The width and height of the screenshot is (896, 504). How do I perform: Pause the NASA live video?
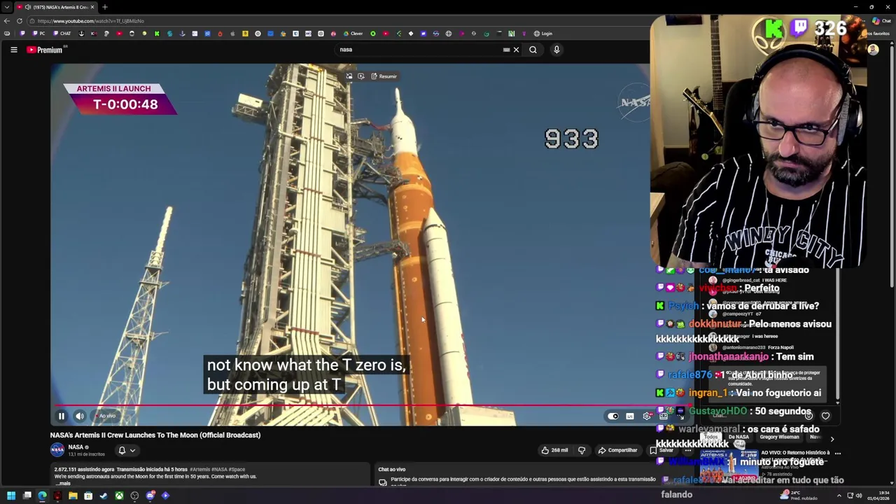point(61,416)
